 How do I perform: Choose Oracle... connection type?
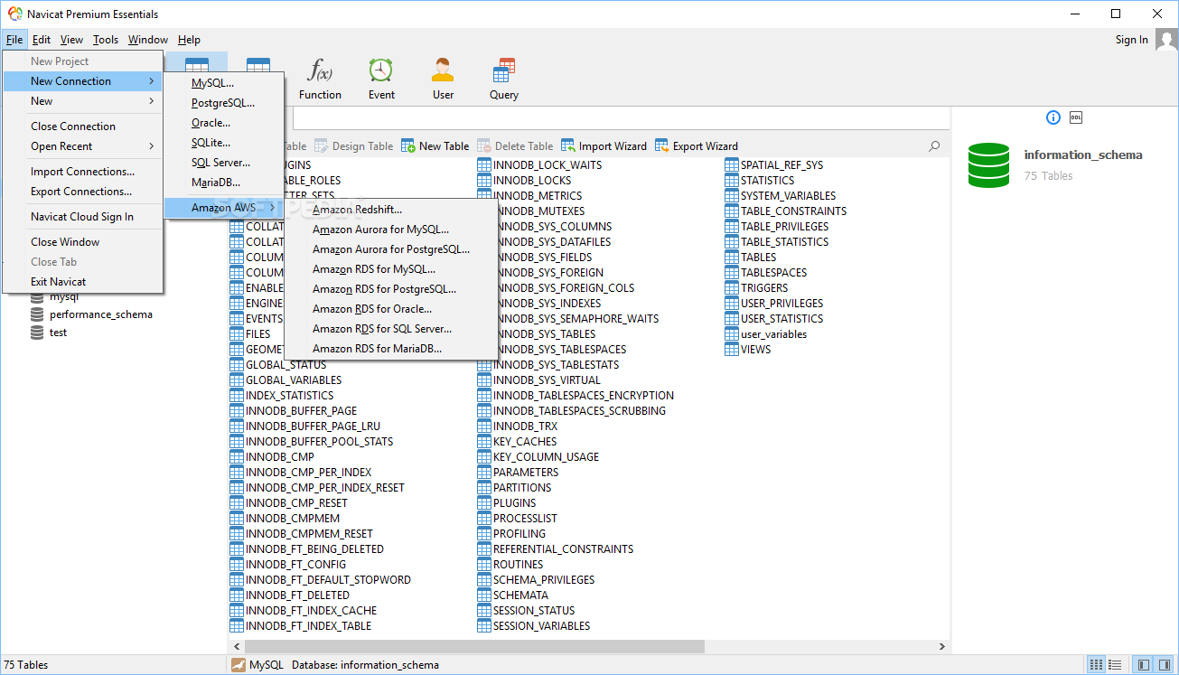pyautogui.click(x=223, y=123)
